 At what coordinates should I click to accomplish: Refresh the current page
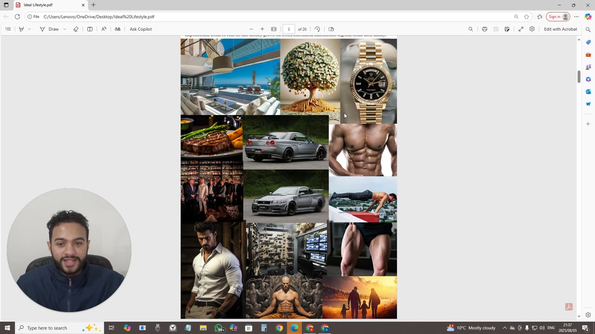click(17, 17)
